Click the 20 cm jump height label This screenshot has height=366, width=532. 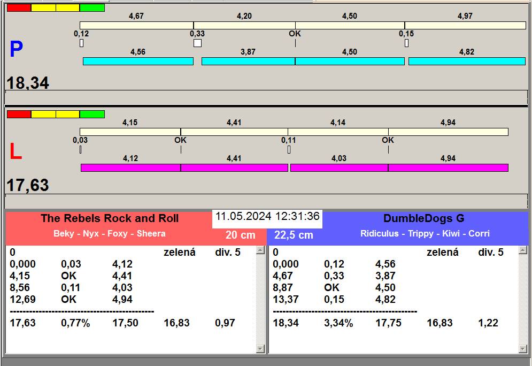240,235
